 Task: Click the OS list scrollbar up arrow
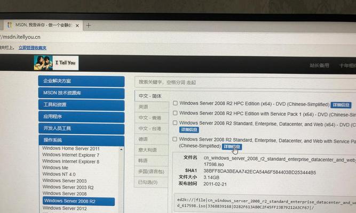click(121, 150)
